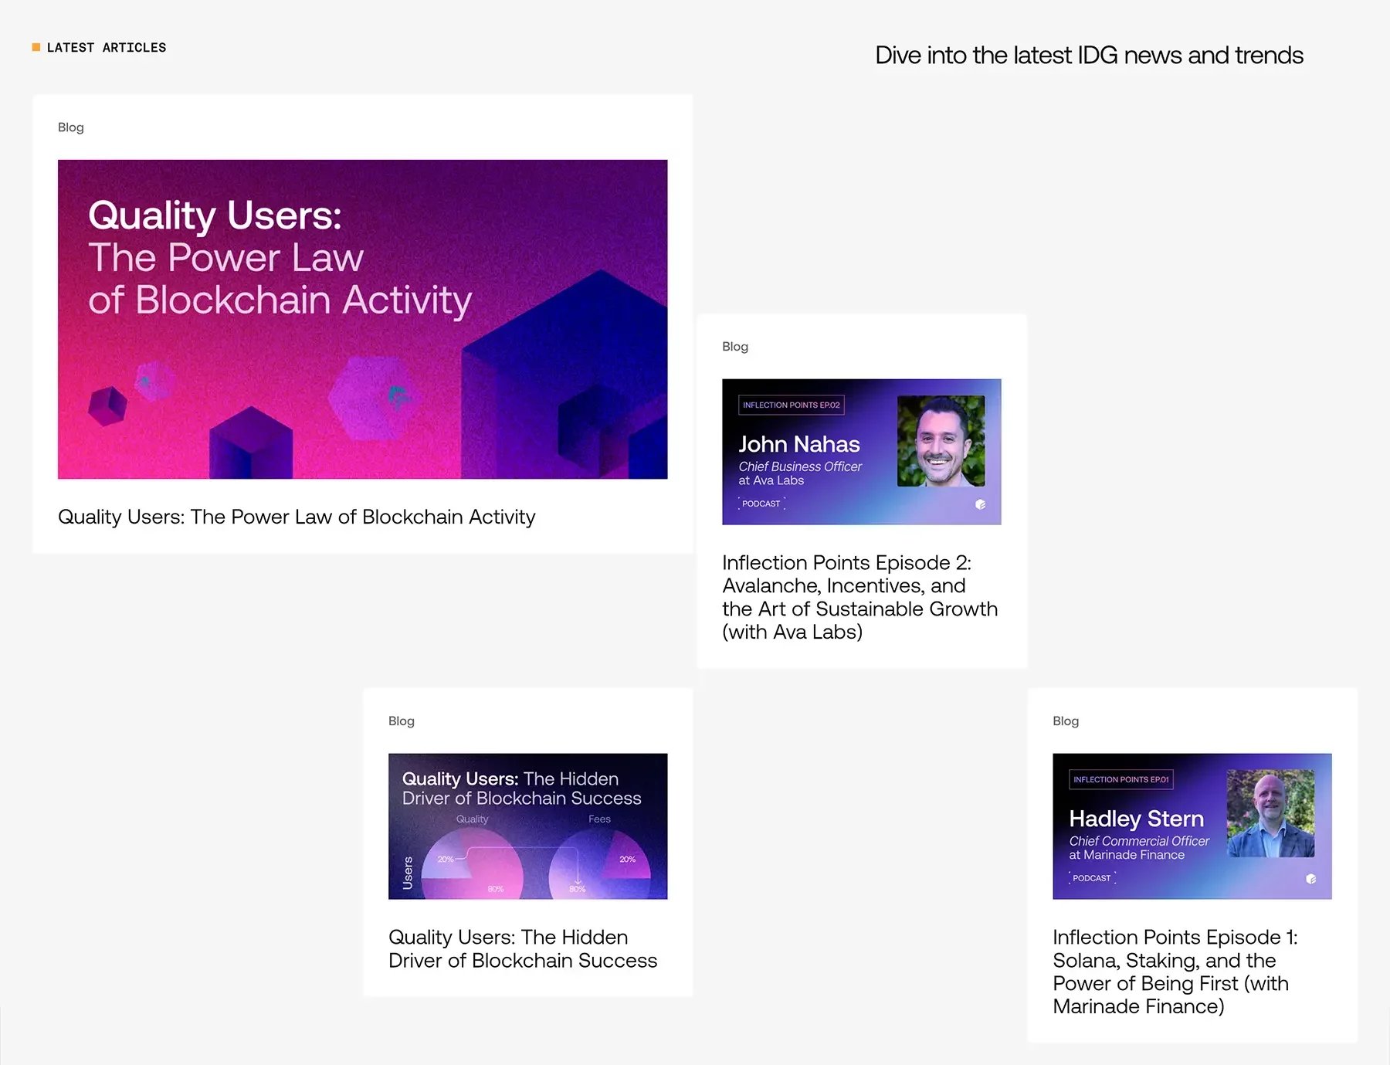Click the cube logo icon in John Nahas thumbnail
The width and height of the screenshot is (1390, 1065).
coord(981,504)
